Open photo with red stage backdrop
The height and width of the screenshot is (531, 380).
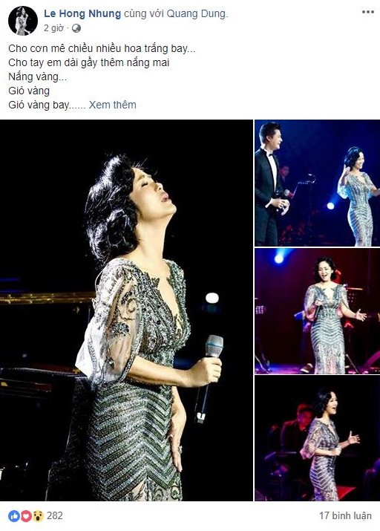click(x=318, y=311)
